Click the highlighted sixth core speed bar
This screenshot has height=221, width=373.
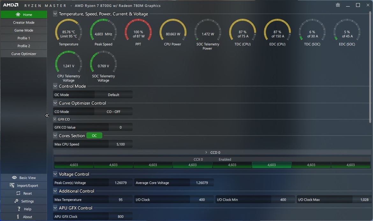pos(272,165)
